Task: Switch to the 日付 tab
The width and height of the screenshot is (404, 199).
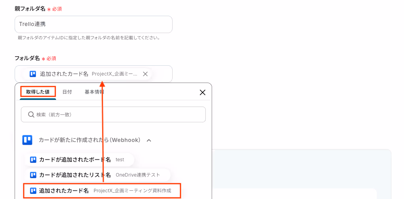Action: pos(67,92)
